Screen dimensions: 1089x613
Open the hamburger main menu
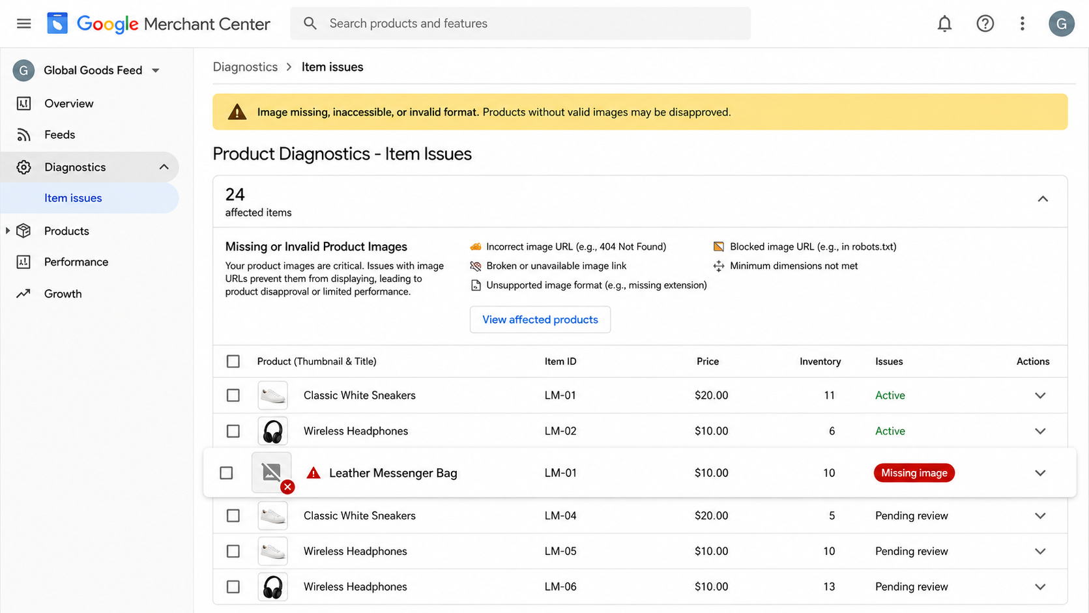(x=24, y=23)
